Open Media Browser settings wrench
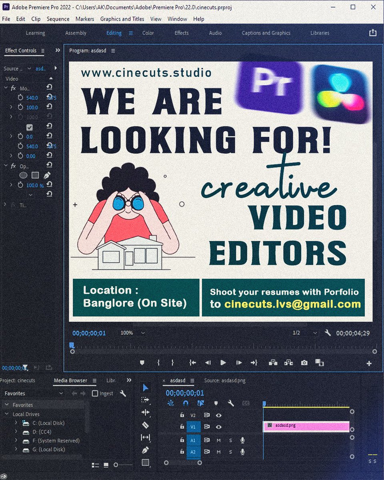This screenshot has height=480, width=384. click(123, 393)
